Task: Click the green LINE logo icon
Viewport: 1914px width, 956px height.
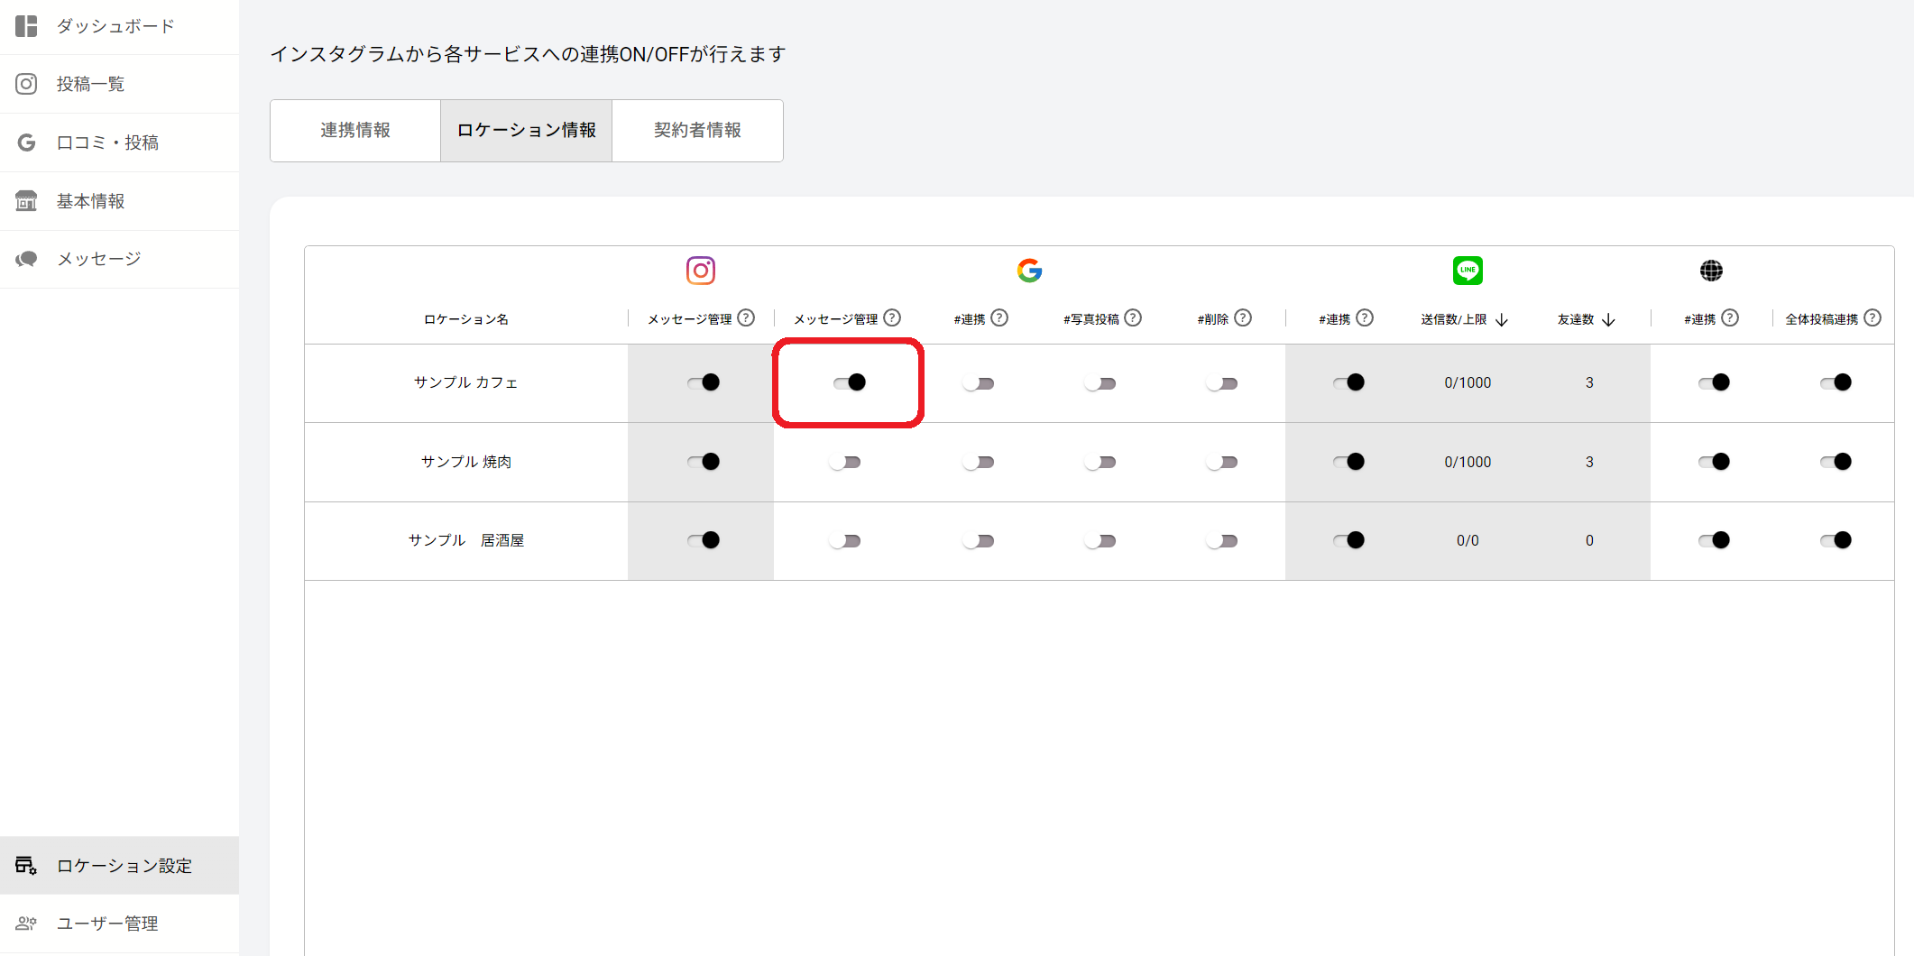Action: click(1468, 271)
